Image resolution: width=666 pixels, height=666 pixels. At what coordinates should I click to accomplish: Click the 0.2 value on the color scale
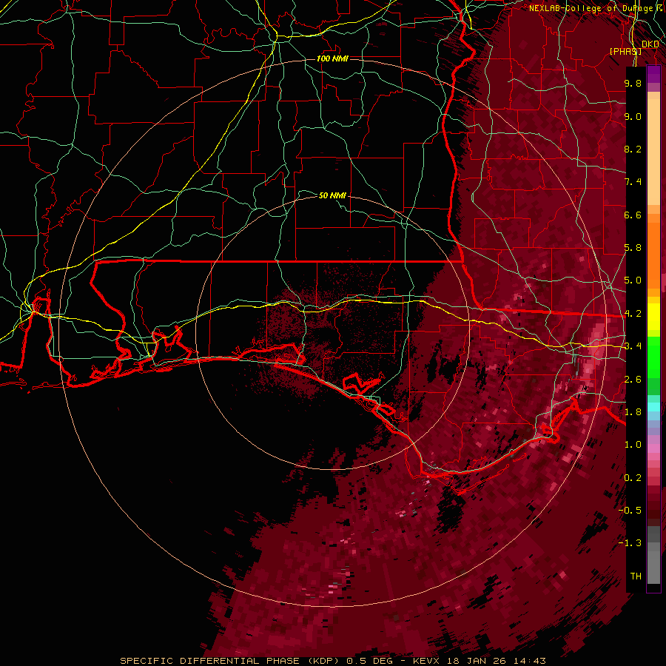(633, 478)
